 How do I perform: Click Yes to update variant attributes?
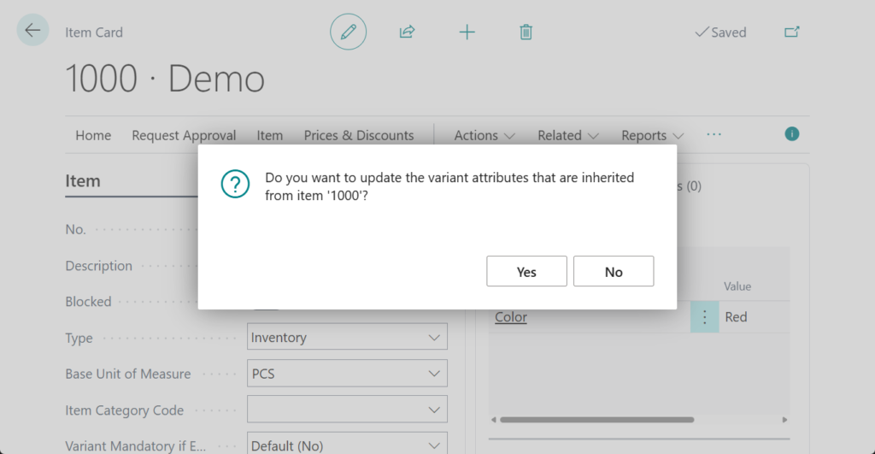[526, 272]
